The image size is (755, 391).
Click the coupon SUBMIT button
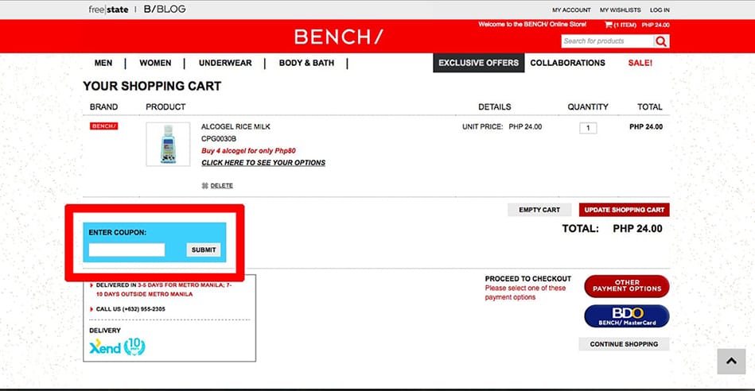tap(204, 250)
